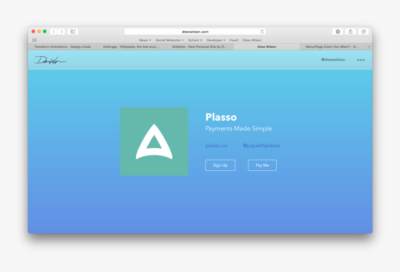400x272 pixels.
Task: Open a new tab with the plus button
Action: pos(368,46)
